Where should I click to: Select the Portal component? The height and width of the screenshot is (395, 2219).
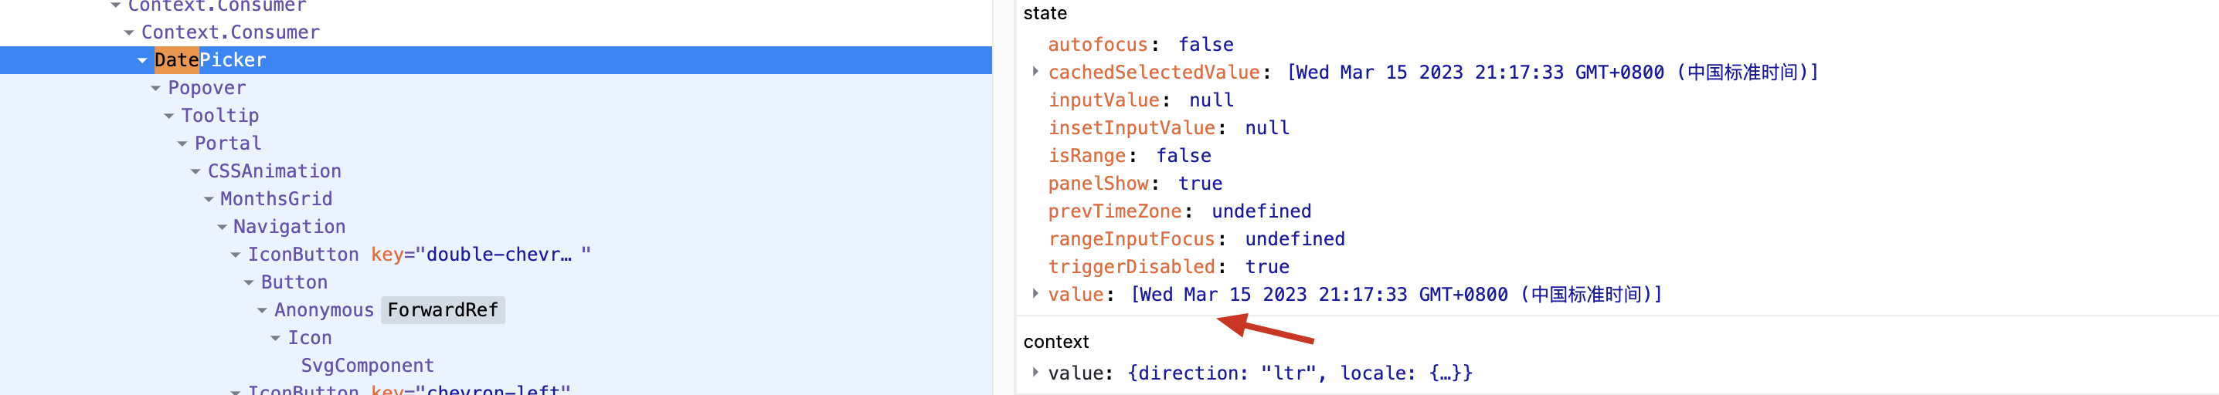[x=227, y=143]
